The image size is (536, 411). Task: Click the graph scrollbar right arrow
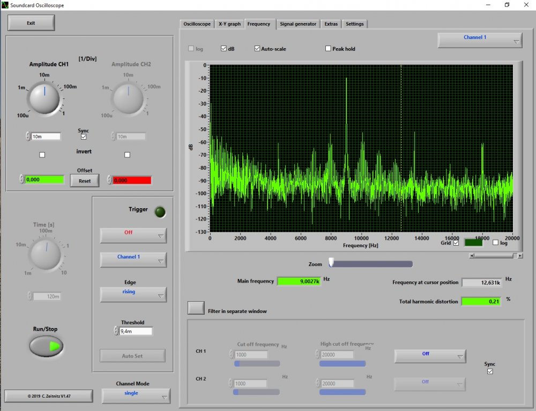(x=520, y=255)
